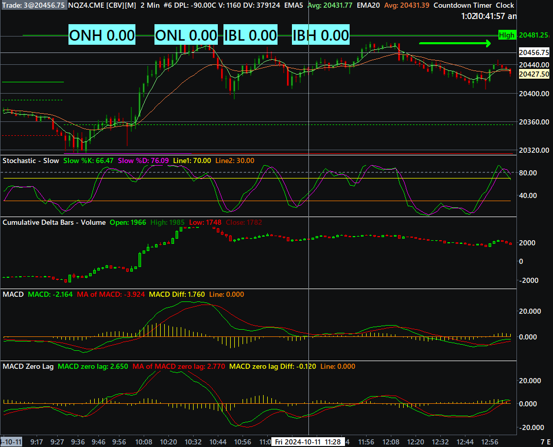Select the IBH 0.00 text box
The image size is (553, 447).
[x=321, y=35]
